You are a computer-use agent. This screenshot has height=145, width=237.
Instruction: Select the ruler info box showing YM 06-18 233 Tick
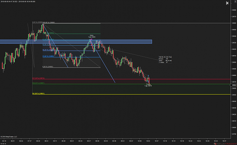(165, 60)
